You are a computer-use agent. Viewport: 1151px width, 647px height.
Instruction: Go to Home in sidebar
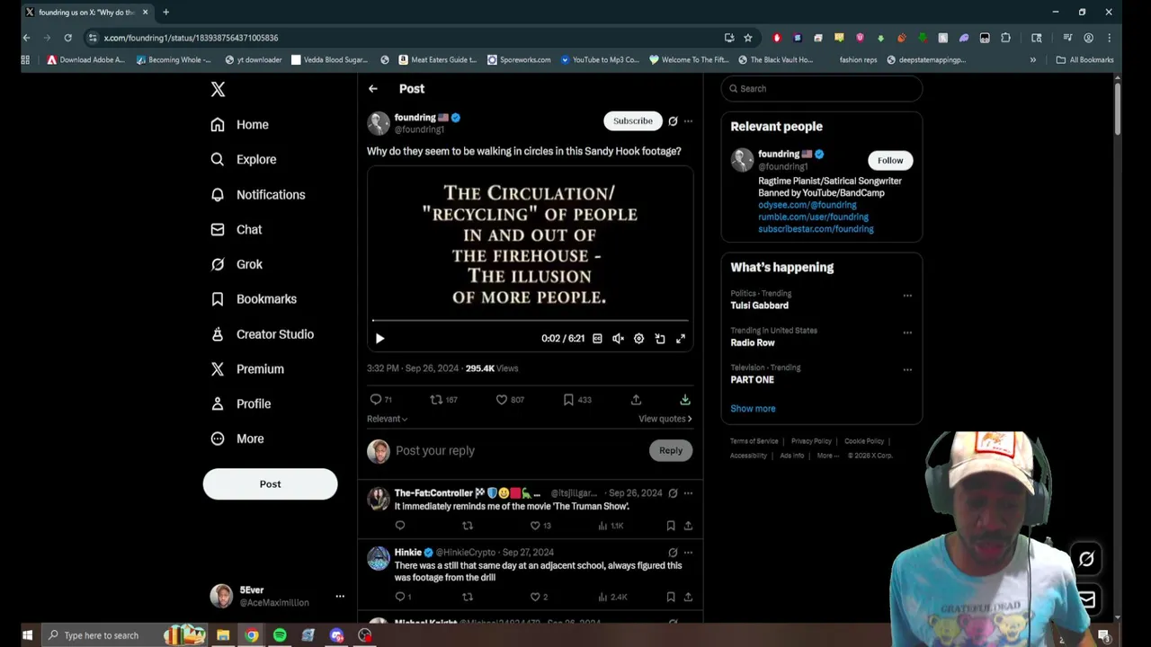coord(239,125)
